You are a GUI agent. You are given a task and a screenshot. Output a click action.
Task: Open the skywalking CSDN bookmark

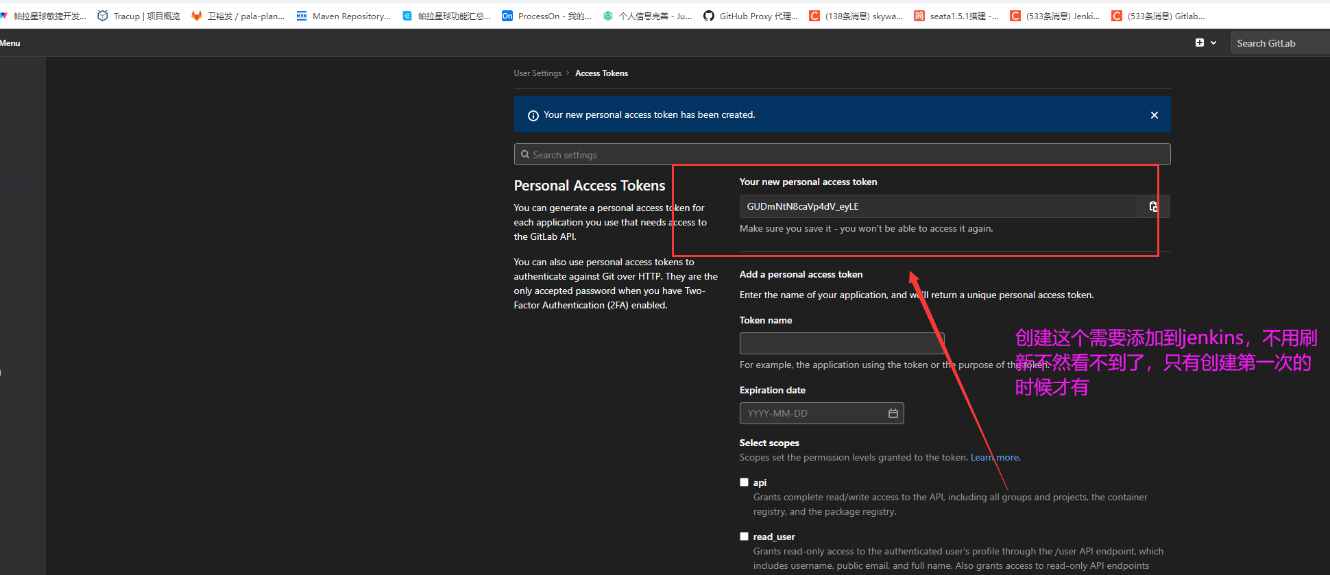856,16
